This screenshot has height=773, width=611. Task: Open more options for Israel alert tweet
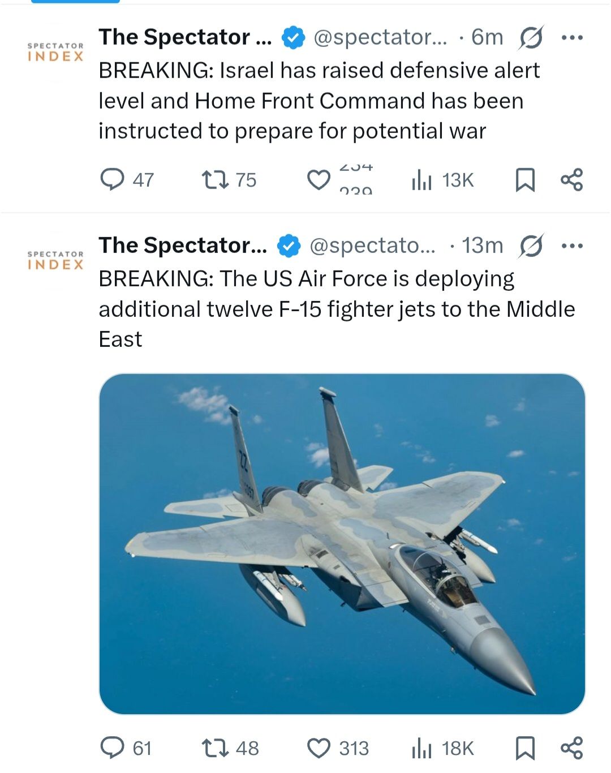click(x=571, y=38)
